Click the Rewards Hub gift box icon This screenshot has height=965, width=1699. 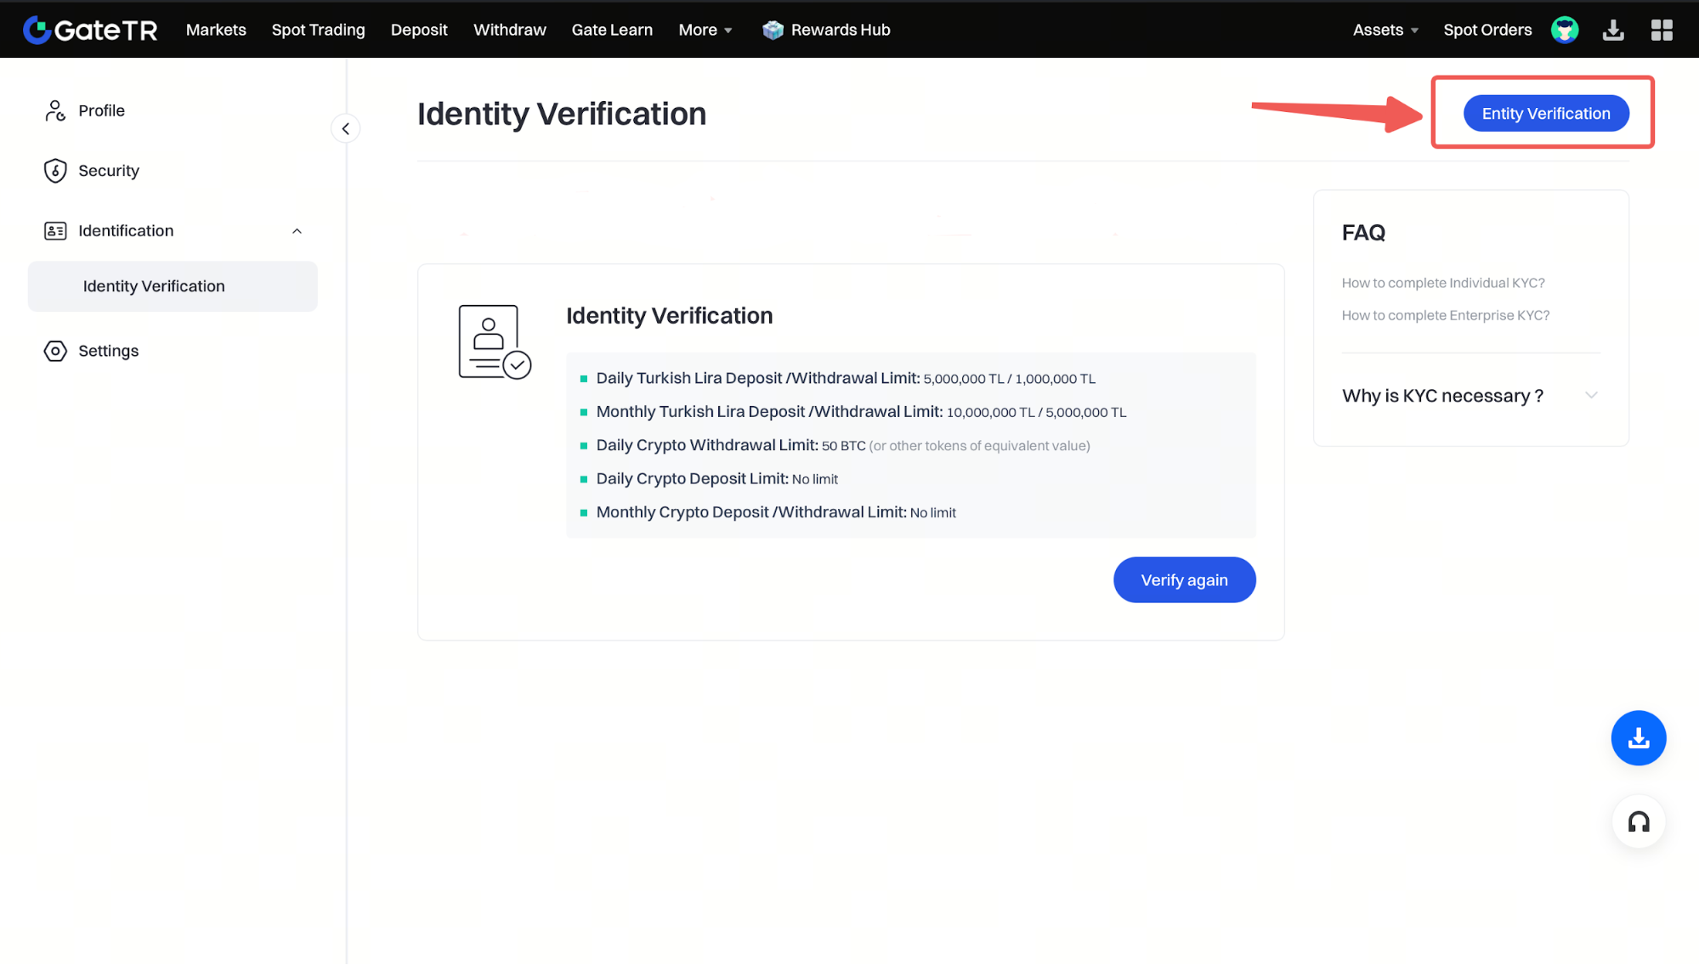tap(773, 30)
